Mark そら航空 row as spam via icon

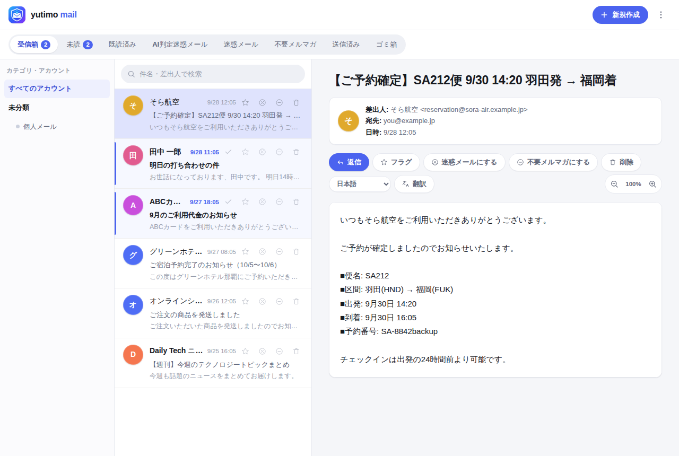click(x=262, y=102)
